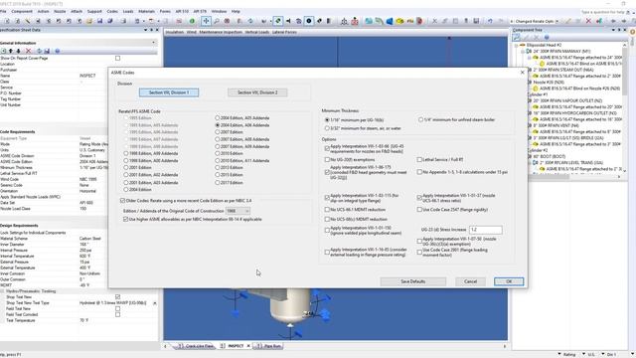The width and height of the screenshot is (636, 358).
Task: Select 1/4" minimum for unfired steam boiler
Action: (x=420, y=119)
